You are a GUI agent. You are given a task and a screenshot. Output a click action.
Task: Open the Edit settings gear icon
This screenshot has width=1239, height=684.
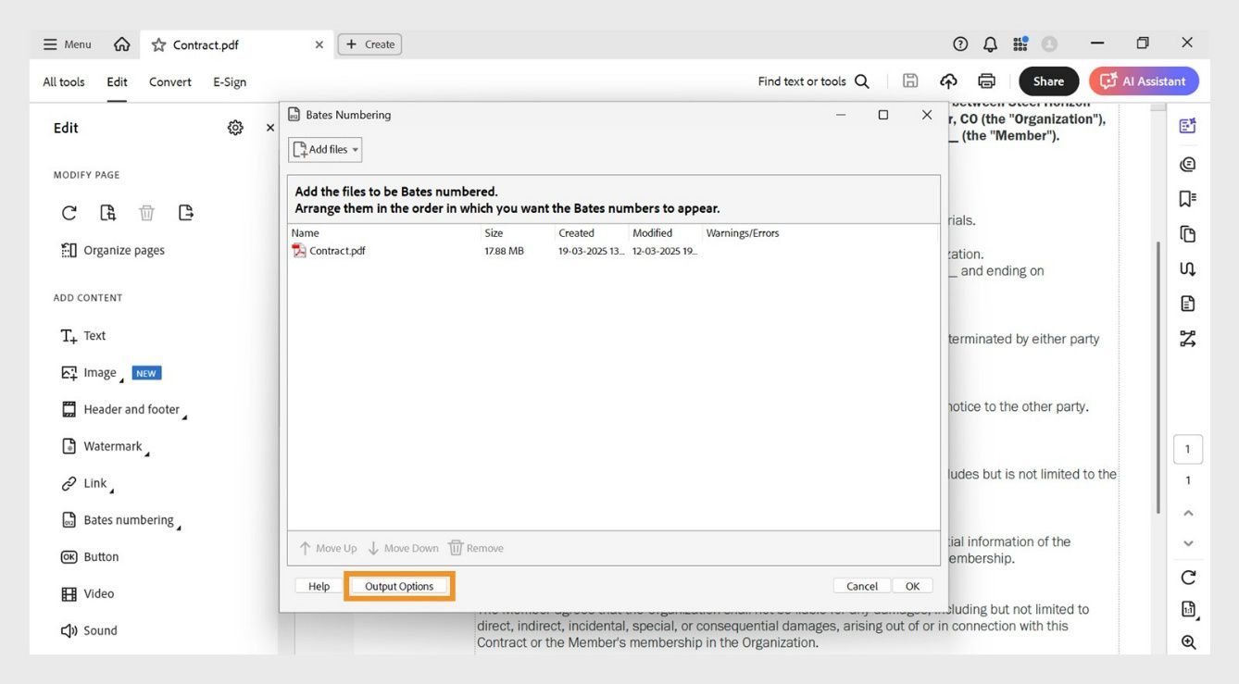pos(235,127)
